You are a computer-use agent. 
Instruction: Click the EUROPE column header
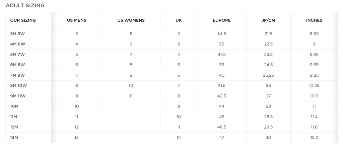[x=222, y=20]
